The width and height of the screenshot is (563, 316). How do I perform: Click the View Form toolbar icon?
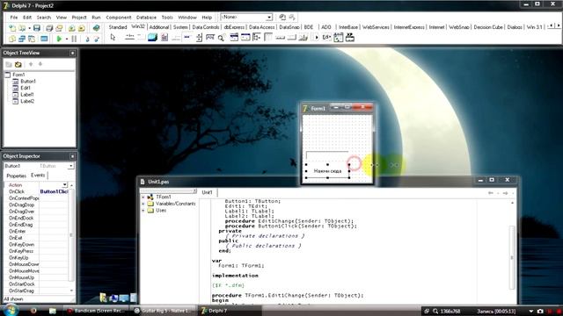click(22, 39)
